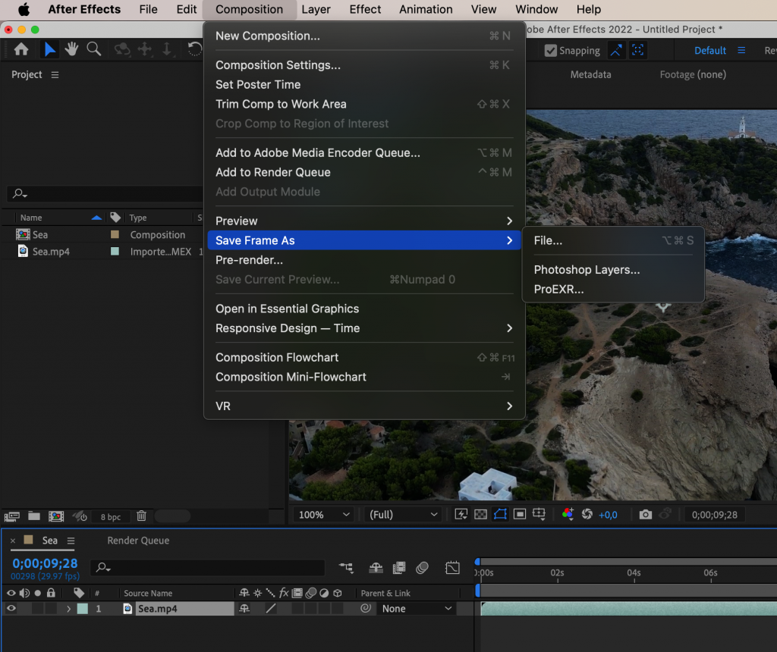Screen dimensions: 777x652
Task: Click the Default workspace button
Action: point(709,50)
